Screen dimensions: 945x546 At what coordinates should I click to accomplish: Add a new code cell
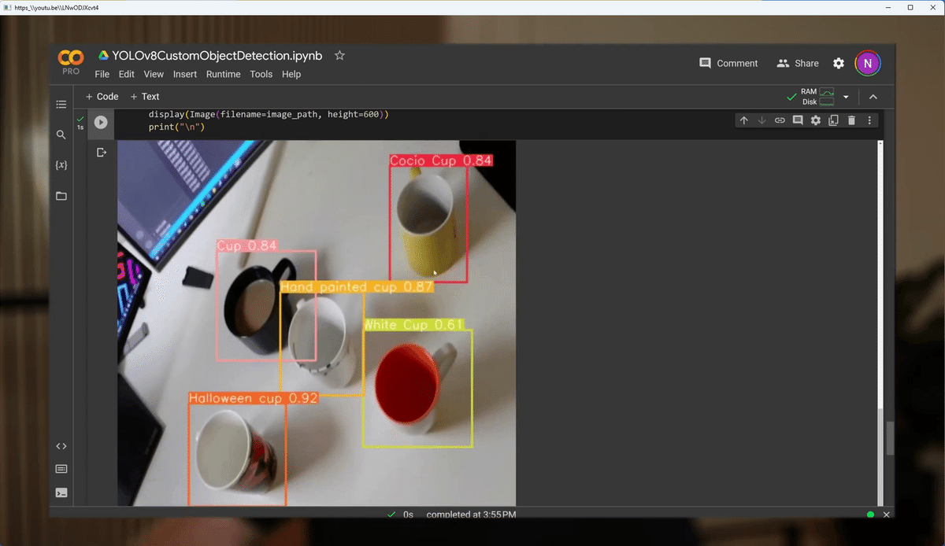[x=102, y=96]
